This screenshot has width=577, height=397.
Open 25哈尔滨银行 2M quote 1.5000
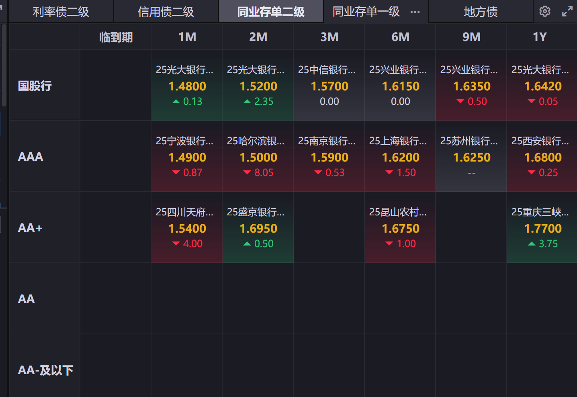click(x=258, y=157)
